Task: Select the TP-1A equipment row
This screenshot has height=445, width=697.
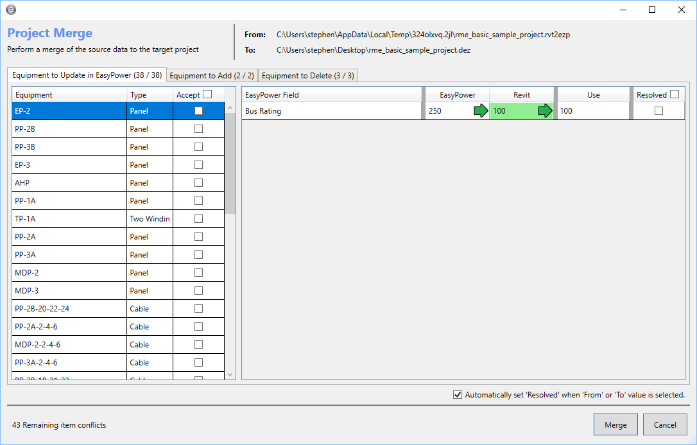Action: (x=69, y=219)
